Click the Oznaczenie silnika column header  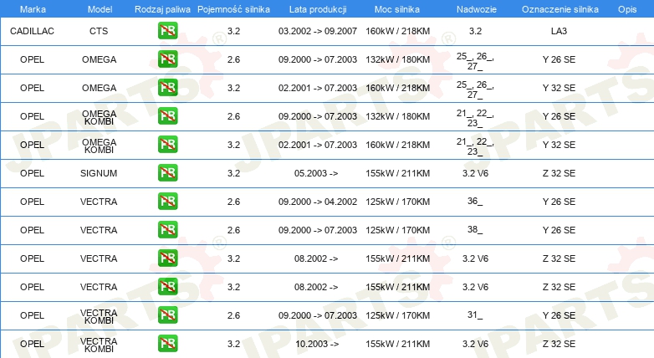point(560,9)
